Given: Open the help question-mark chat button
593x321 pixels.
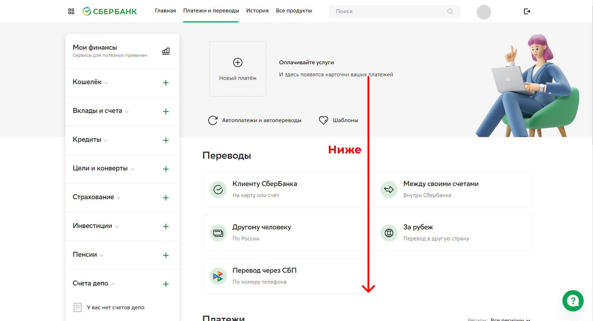Looking at the screenshot, I should click(x=573, y=301).
